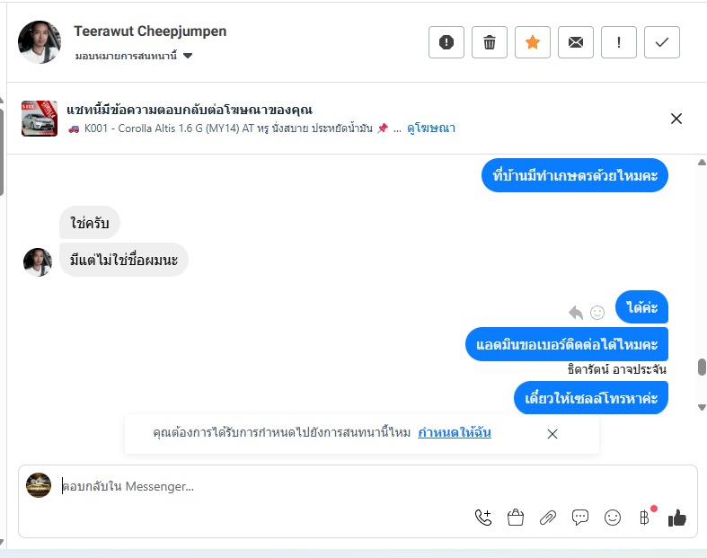React to ได้ค่ะ message with emoji

pyautogui.click(x=597, y=312)
